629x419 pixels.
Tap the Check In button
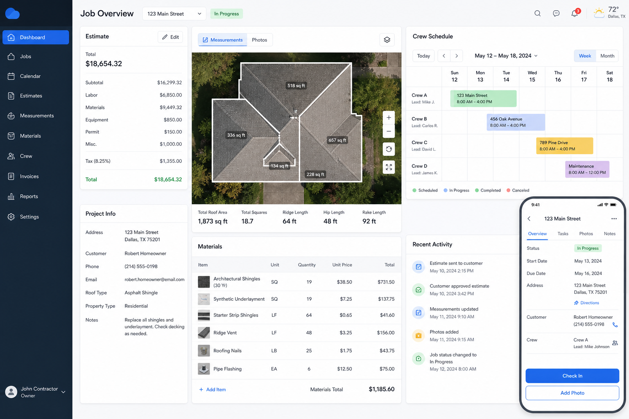[x=572, y=376]
